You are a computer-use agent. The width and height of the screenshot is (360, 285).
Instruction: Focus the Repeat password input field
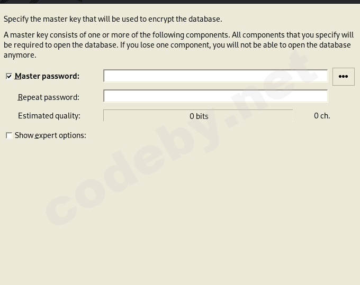coord(215,96)
